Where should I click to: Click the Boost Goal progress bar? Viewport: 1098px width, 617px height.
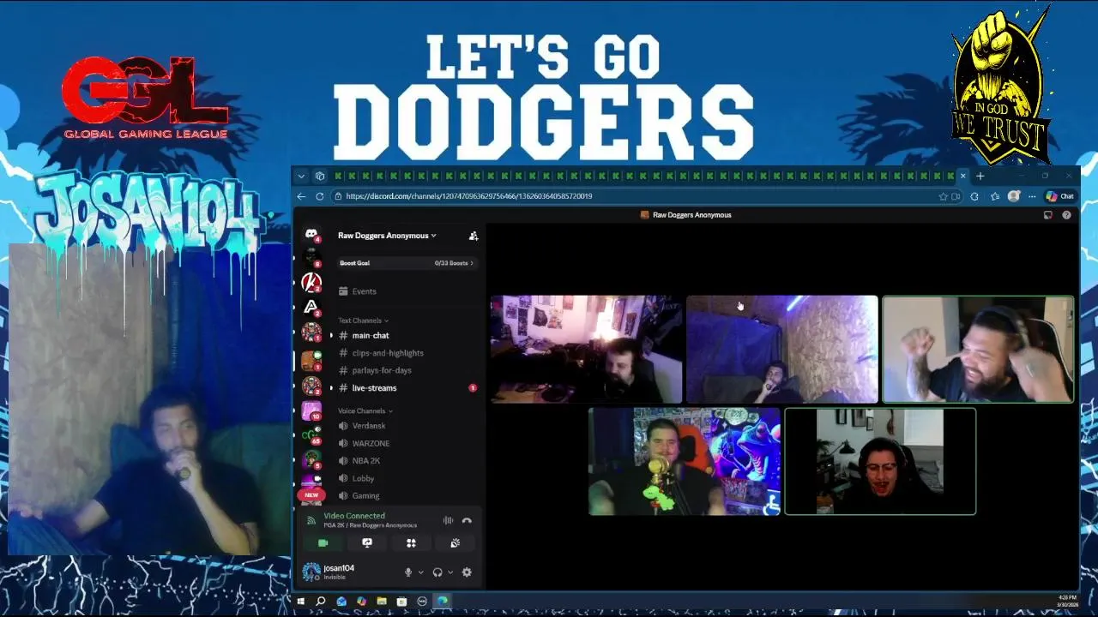pyautogui.click(x=406, y=263)
